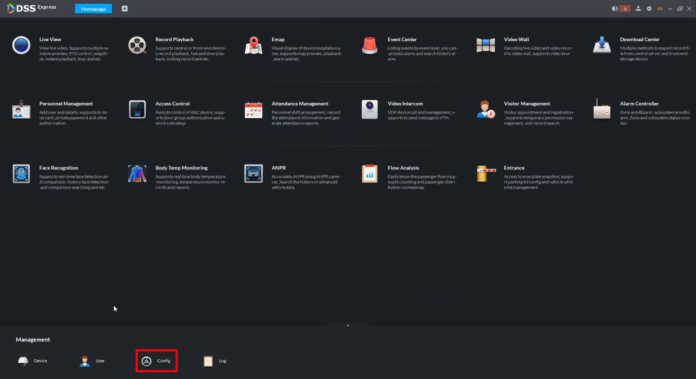Open the Emap map pin icon
This screenshot has height=379, width=696.
coord(253,45)
